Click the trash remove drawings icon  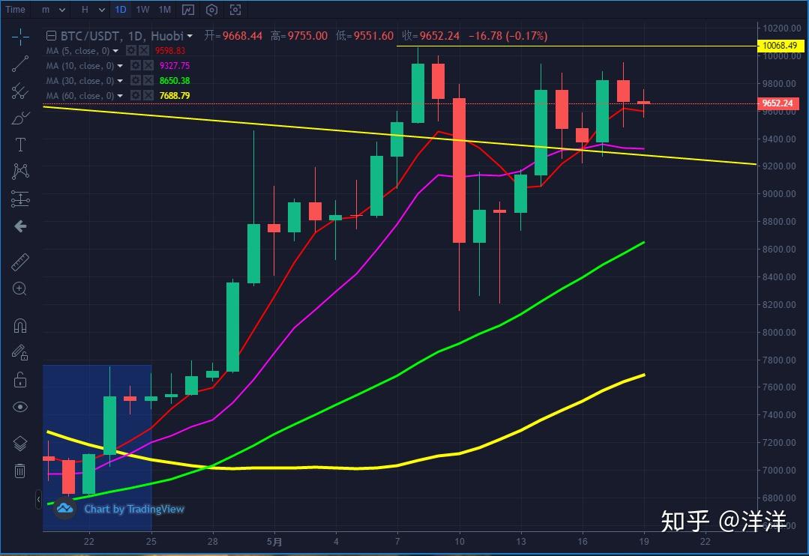click(x=19, y=471)
